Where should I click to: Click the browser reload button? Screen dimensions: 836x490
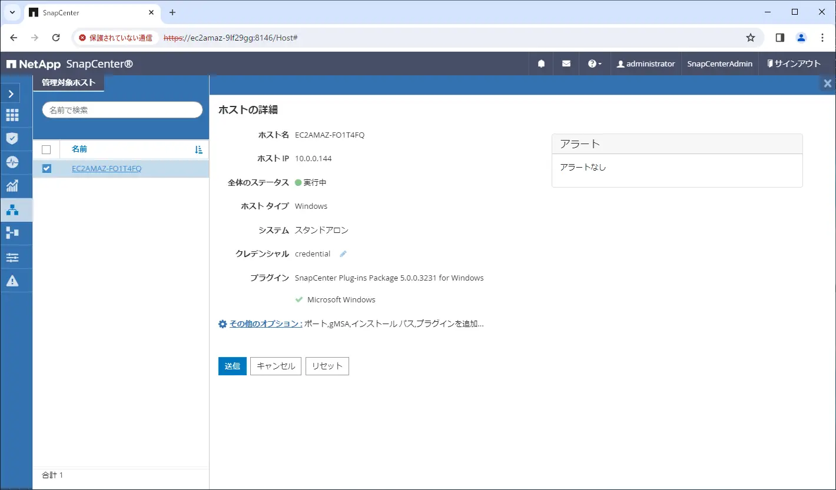(56, 38)
